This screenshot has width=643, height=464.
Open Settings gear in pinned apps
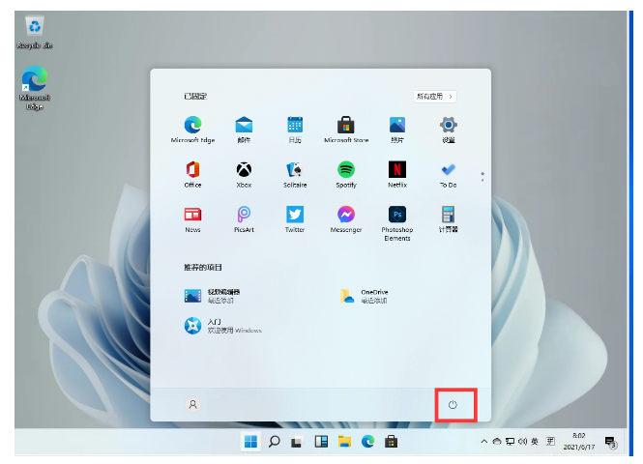pos(448,126)
